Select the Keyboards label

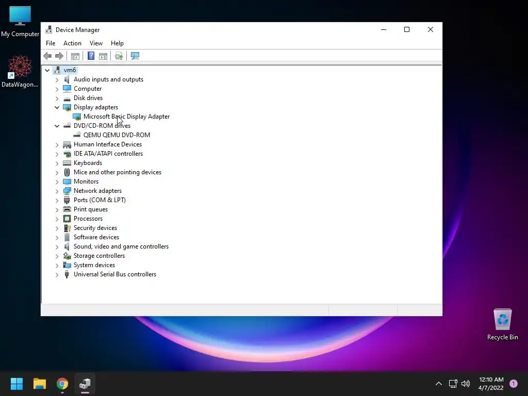[88, 163]
